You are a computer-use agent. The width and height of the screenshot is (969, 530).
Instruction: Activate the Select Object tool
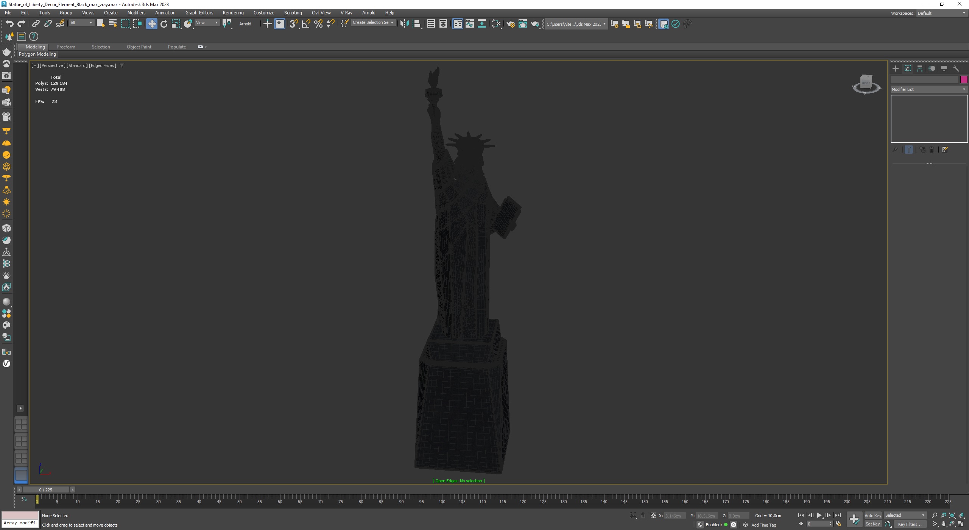(100, 24)
